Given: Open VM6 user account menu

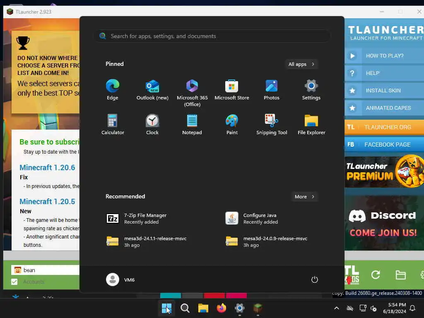Looking at the screenshot, I should [120, 279].
